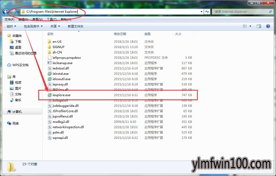Select 计算机 in navigation pane
The width and height of the screenshot is (276, 176).
point(14,112)
